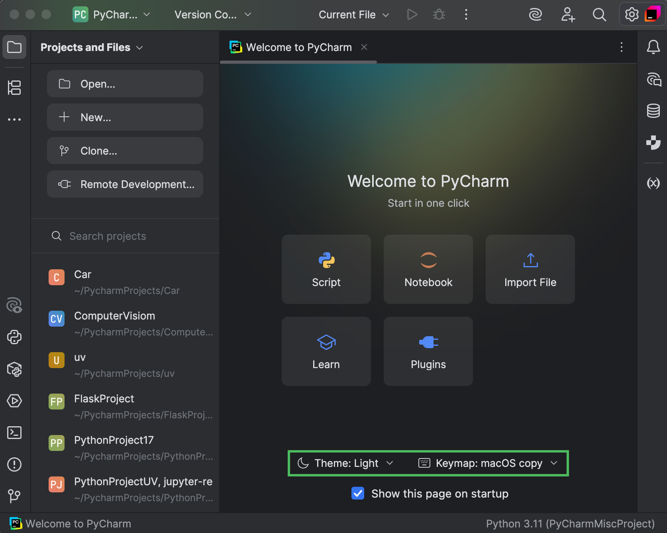Viewport: 667px width, 533px height.
Task: Expand the Keymap: macOS copy dropdown
Action: tap(494, 463)
